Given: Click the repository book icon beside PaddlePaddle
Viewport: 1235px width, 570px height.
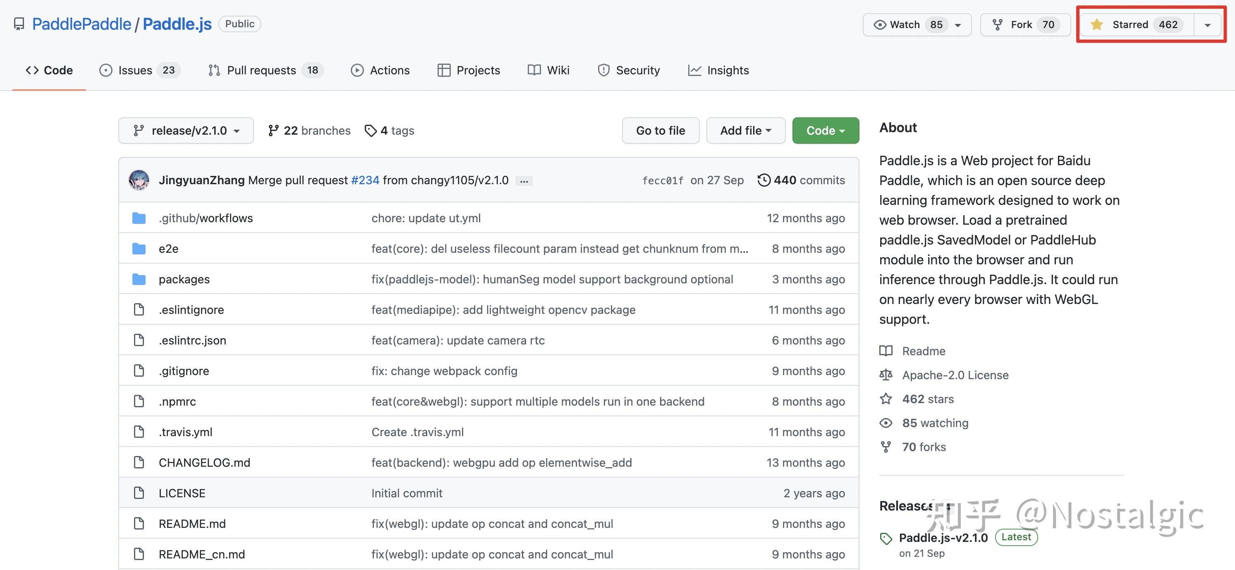Looking at the screenshot, I should 19,24.
